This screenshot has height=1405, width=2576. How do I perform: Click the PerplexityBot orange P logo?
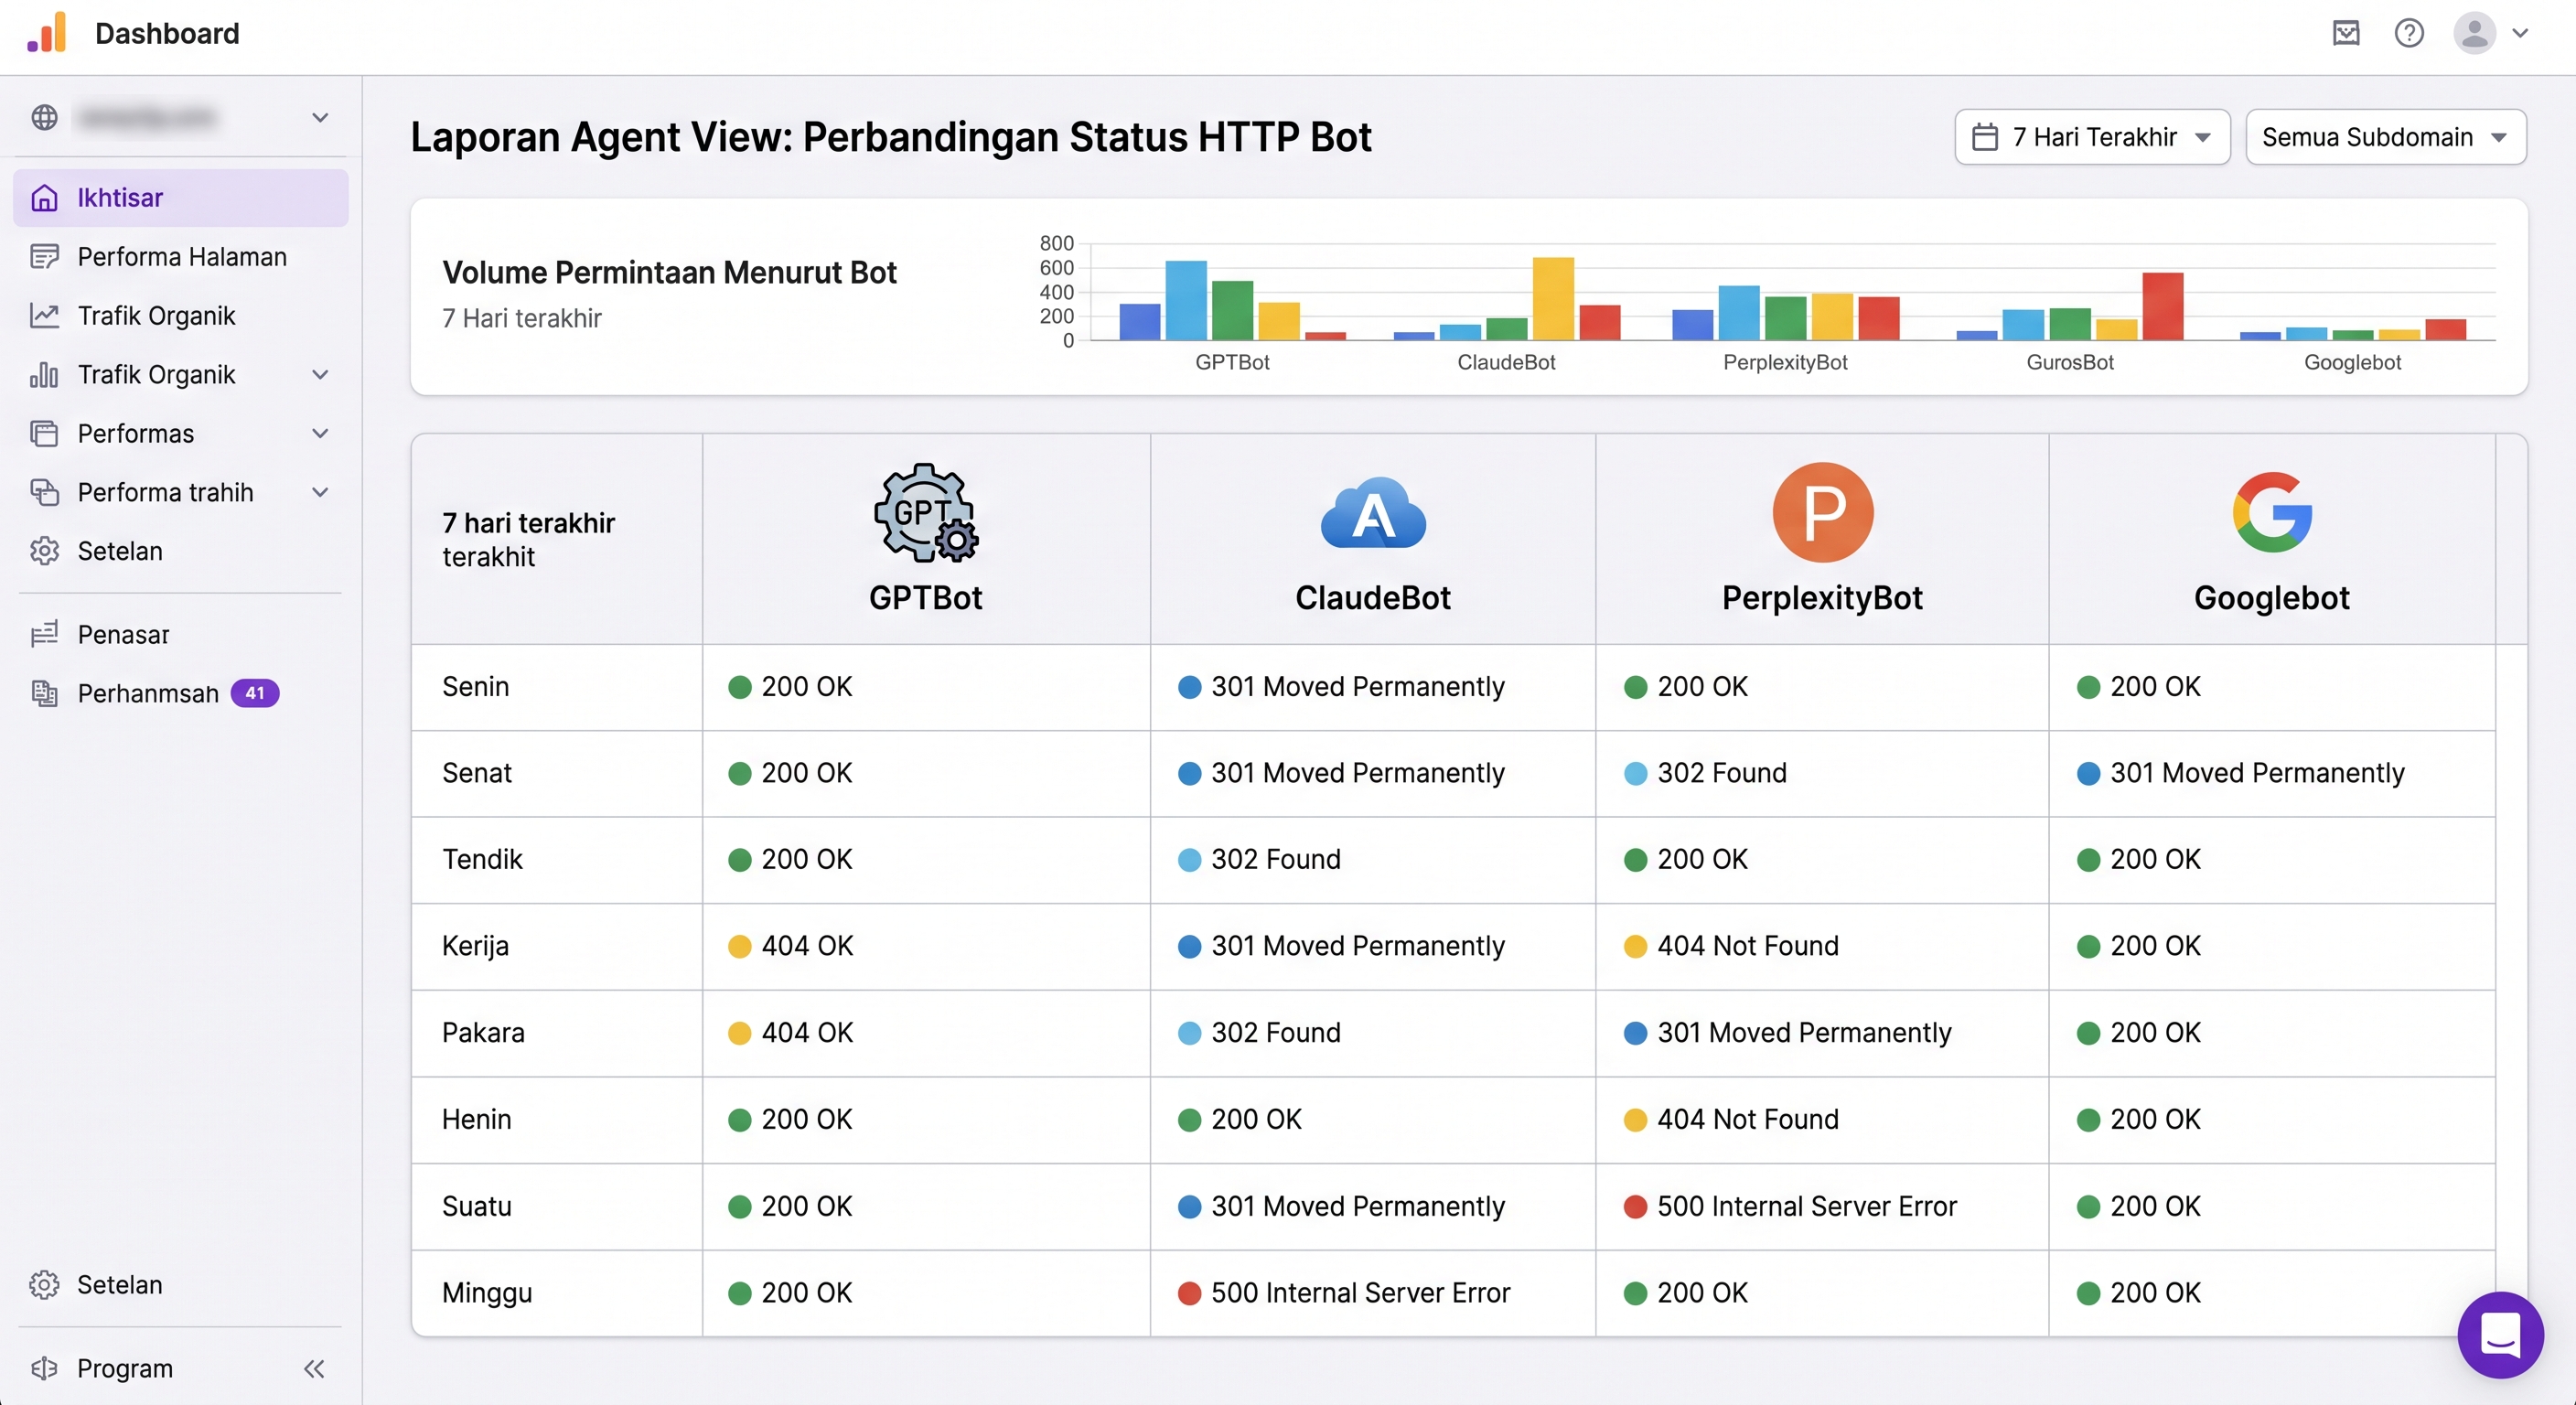point(1822,512)
